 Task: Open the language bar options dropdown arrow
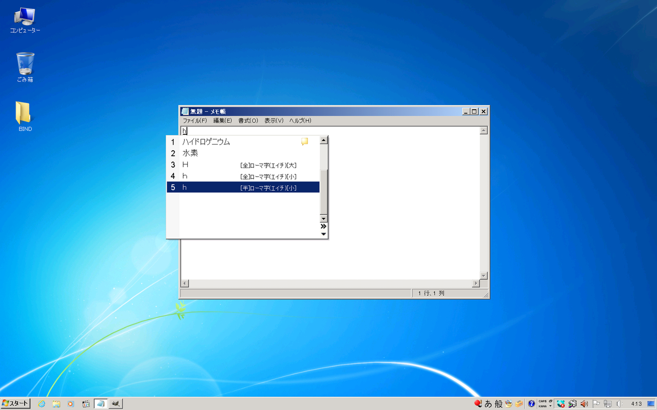point(550,406)
